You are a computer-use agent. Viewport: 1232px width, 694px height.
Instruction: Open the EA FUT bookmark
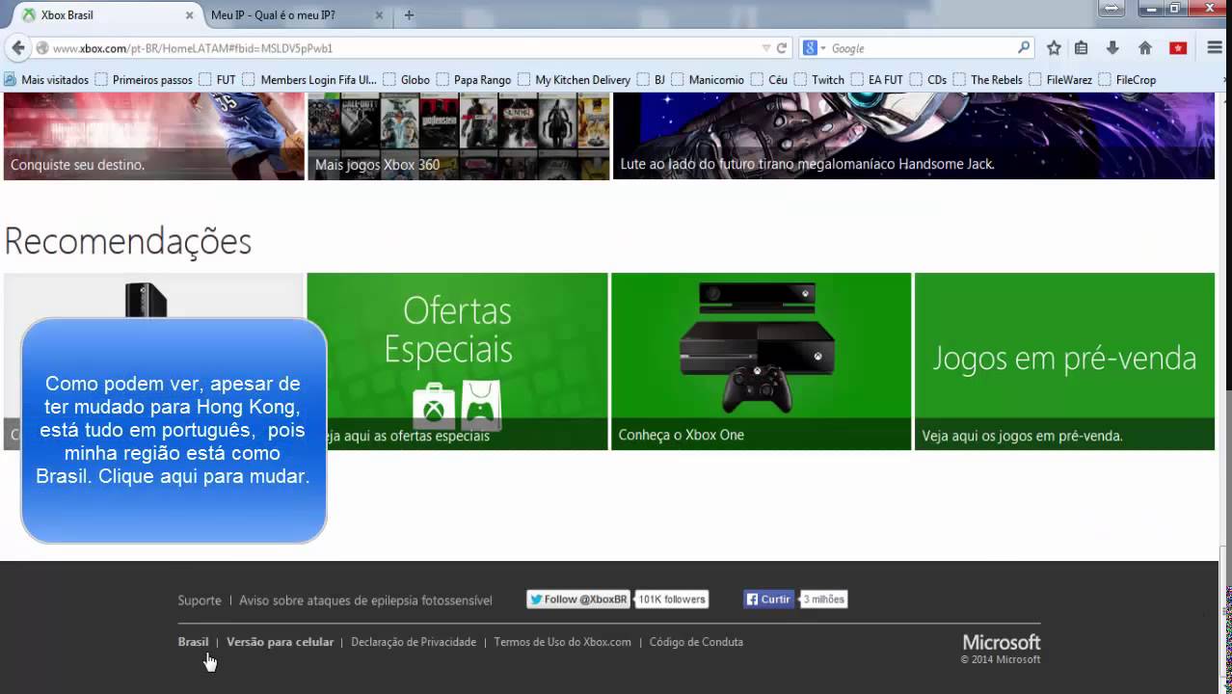pyautogui.click(x=877, y=80)
